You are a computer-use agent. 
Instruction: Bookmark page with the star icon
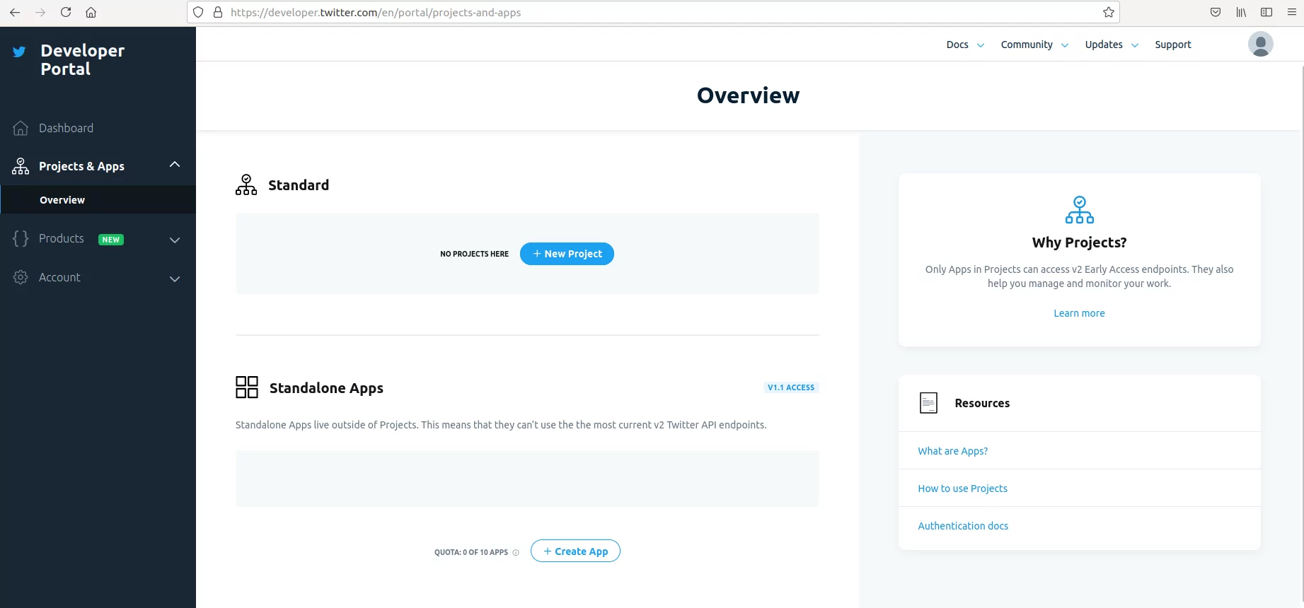point(1108,12)
